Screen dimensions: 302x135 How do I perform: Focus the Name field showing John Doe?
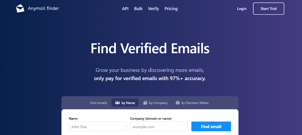coord(97,126)
